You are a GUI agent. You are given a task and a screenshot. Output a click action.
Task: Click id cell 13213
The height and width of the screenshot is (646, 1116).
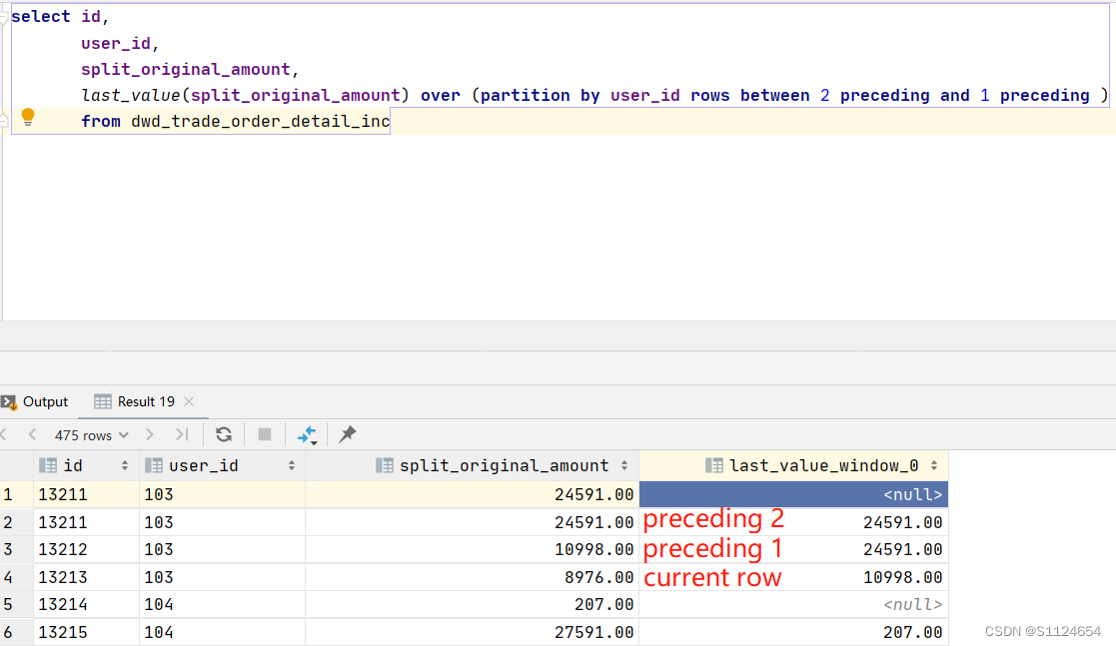[86, 577]
